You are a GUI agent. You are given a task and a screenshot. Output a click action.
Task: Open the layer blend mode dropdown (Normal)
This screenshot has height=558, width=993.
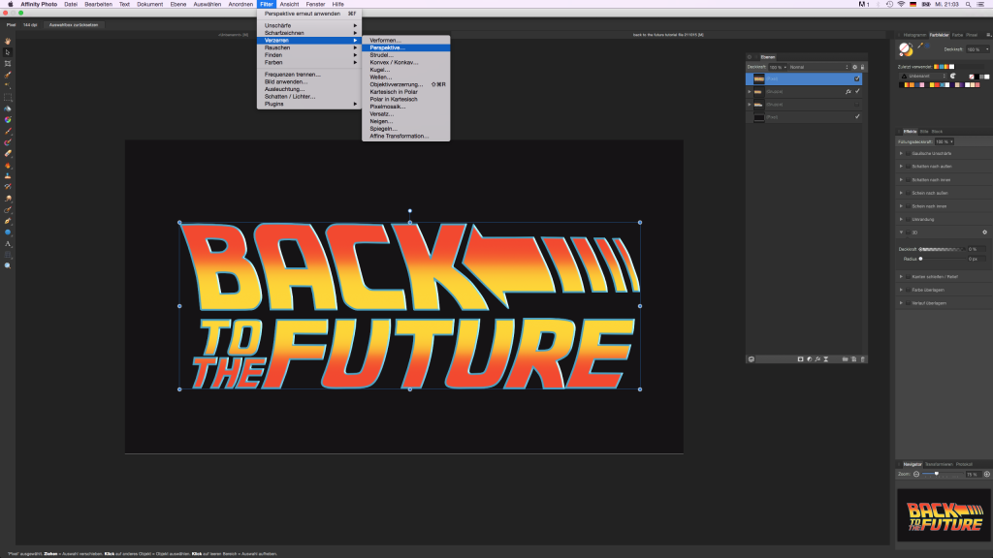pos(818,67)
